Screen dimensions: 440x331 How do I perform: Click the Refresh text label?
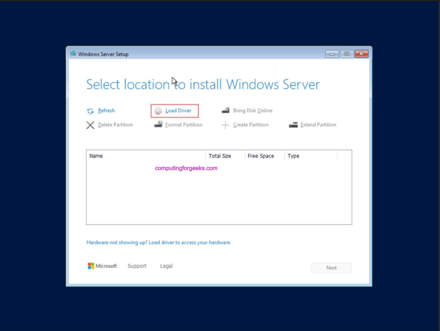(106, 110)
